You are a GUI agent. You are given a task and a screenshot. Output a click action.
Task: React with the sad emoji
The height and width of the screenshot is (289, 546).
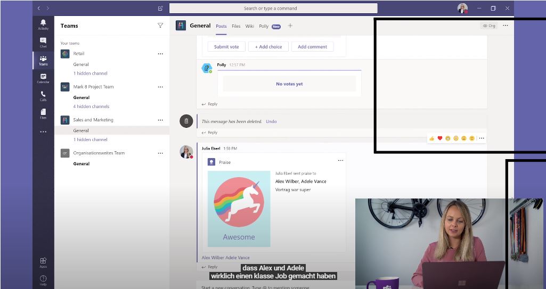coord(464,138)
